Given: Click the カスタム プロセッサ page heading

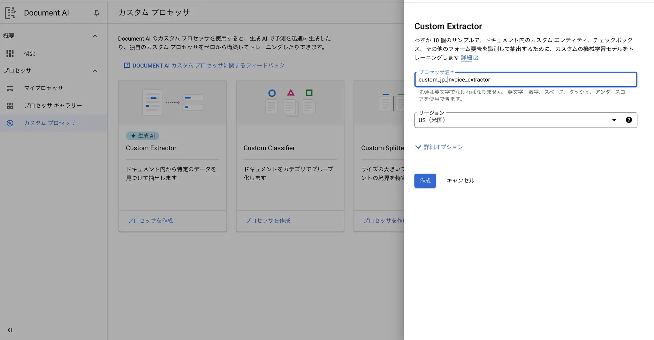Looking at the screenshot, I should [154, 12].
